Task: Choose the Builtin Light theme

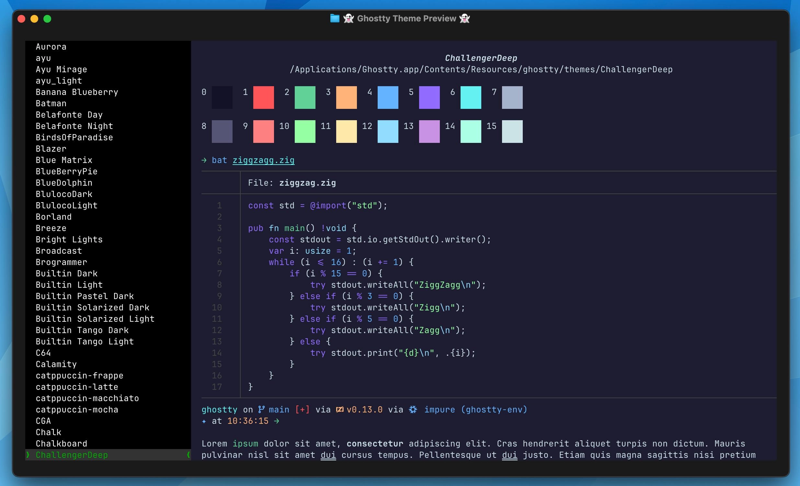Action: pos(69,285)
